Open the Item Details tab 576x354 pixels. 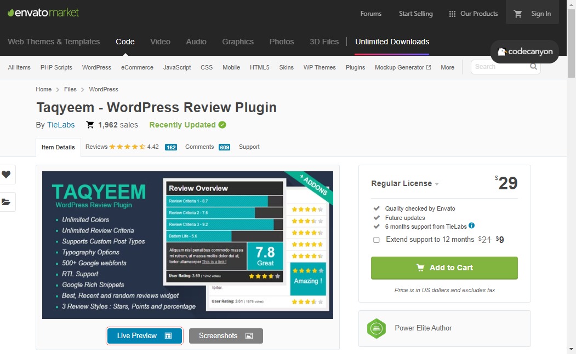pos(58,147)
